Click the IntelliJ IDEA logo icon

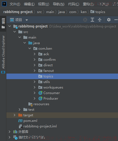4,4
